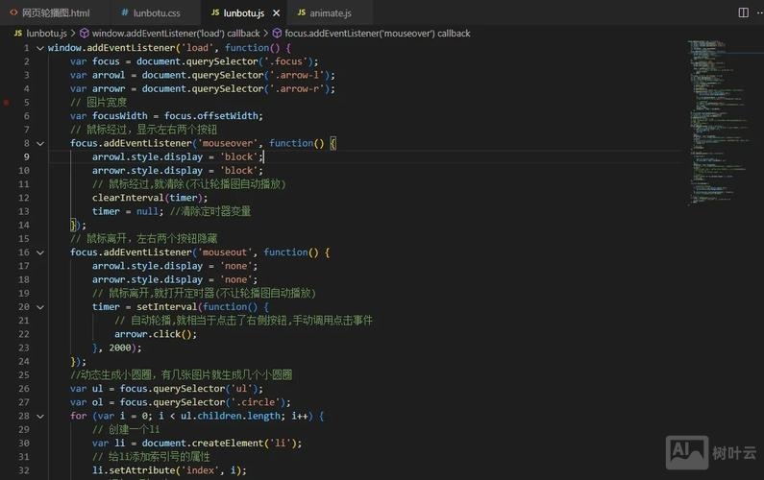The image size is (764, 480).
Task: Fold the mouseover function at line 8
Action: click(39, 143)
